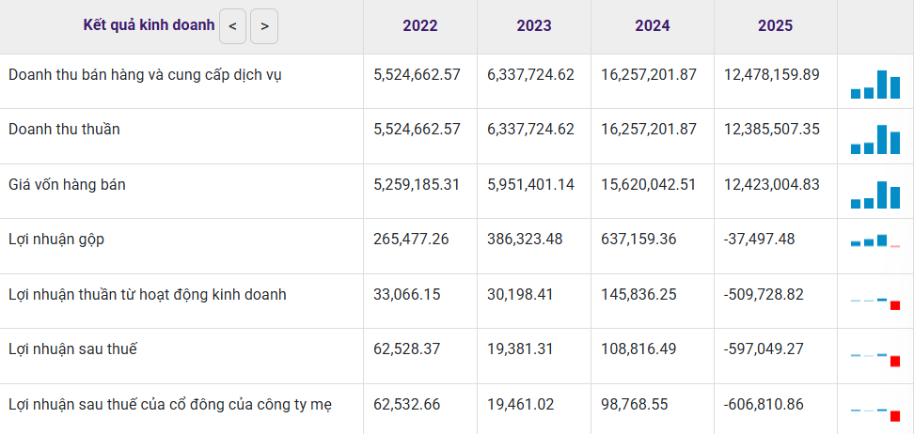The width and height of the screenshot is (914, 434).
Task: Click the Kết quả kinh doanh heading
Action: pyautogui.click(x=149, y=25)
